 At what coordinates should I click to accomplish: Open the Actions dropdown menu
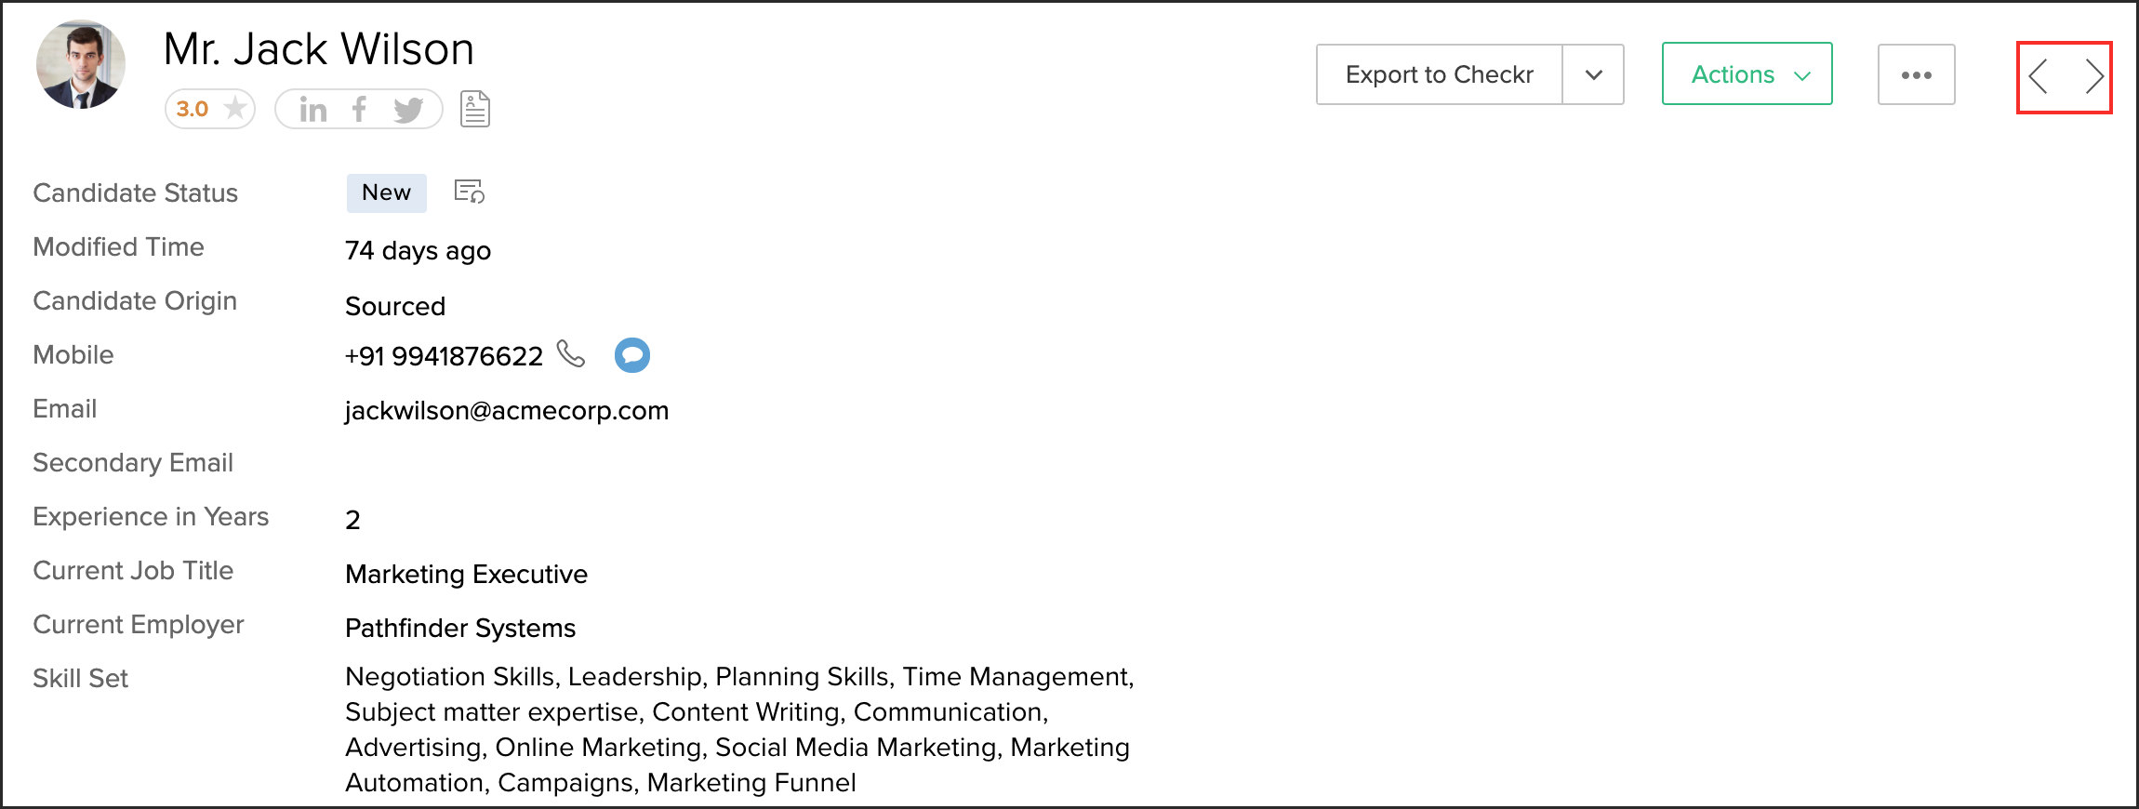(1747, 74)
